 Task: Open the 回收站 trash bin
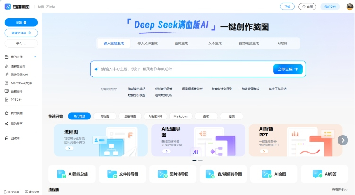click(x=15, y=138)
